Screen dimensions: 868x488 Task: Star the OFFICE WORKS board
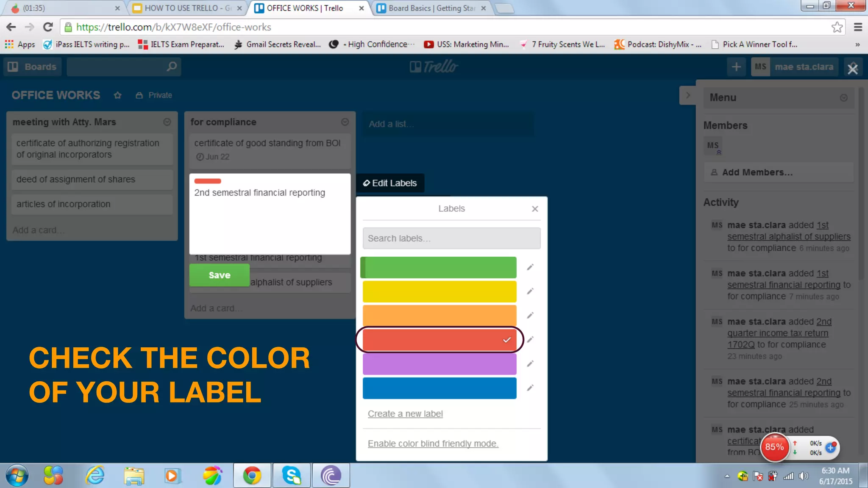click(117, 95)
